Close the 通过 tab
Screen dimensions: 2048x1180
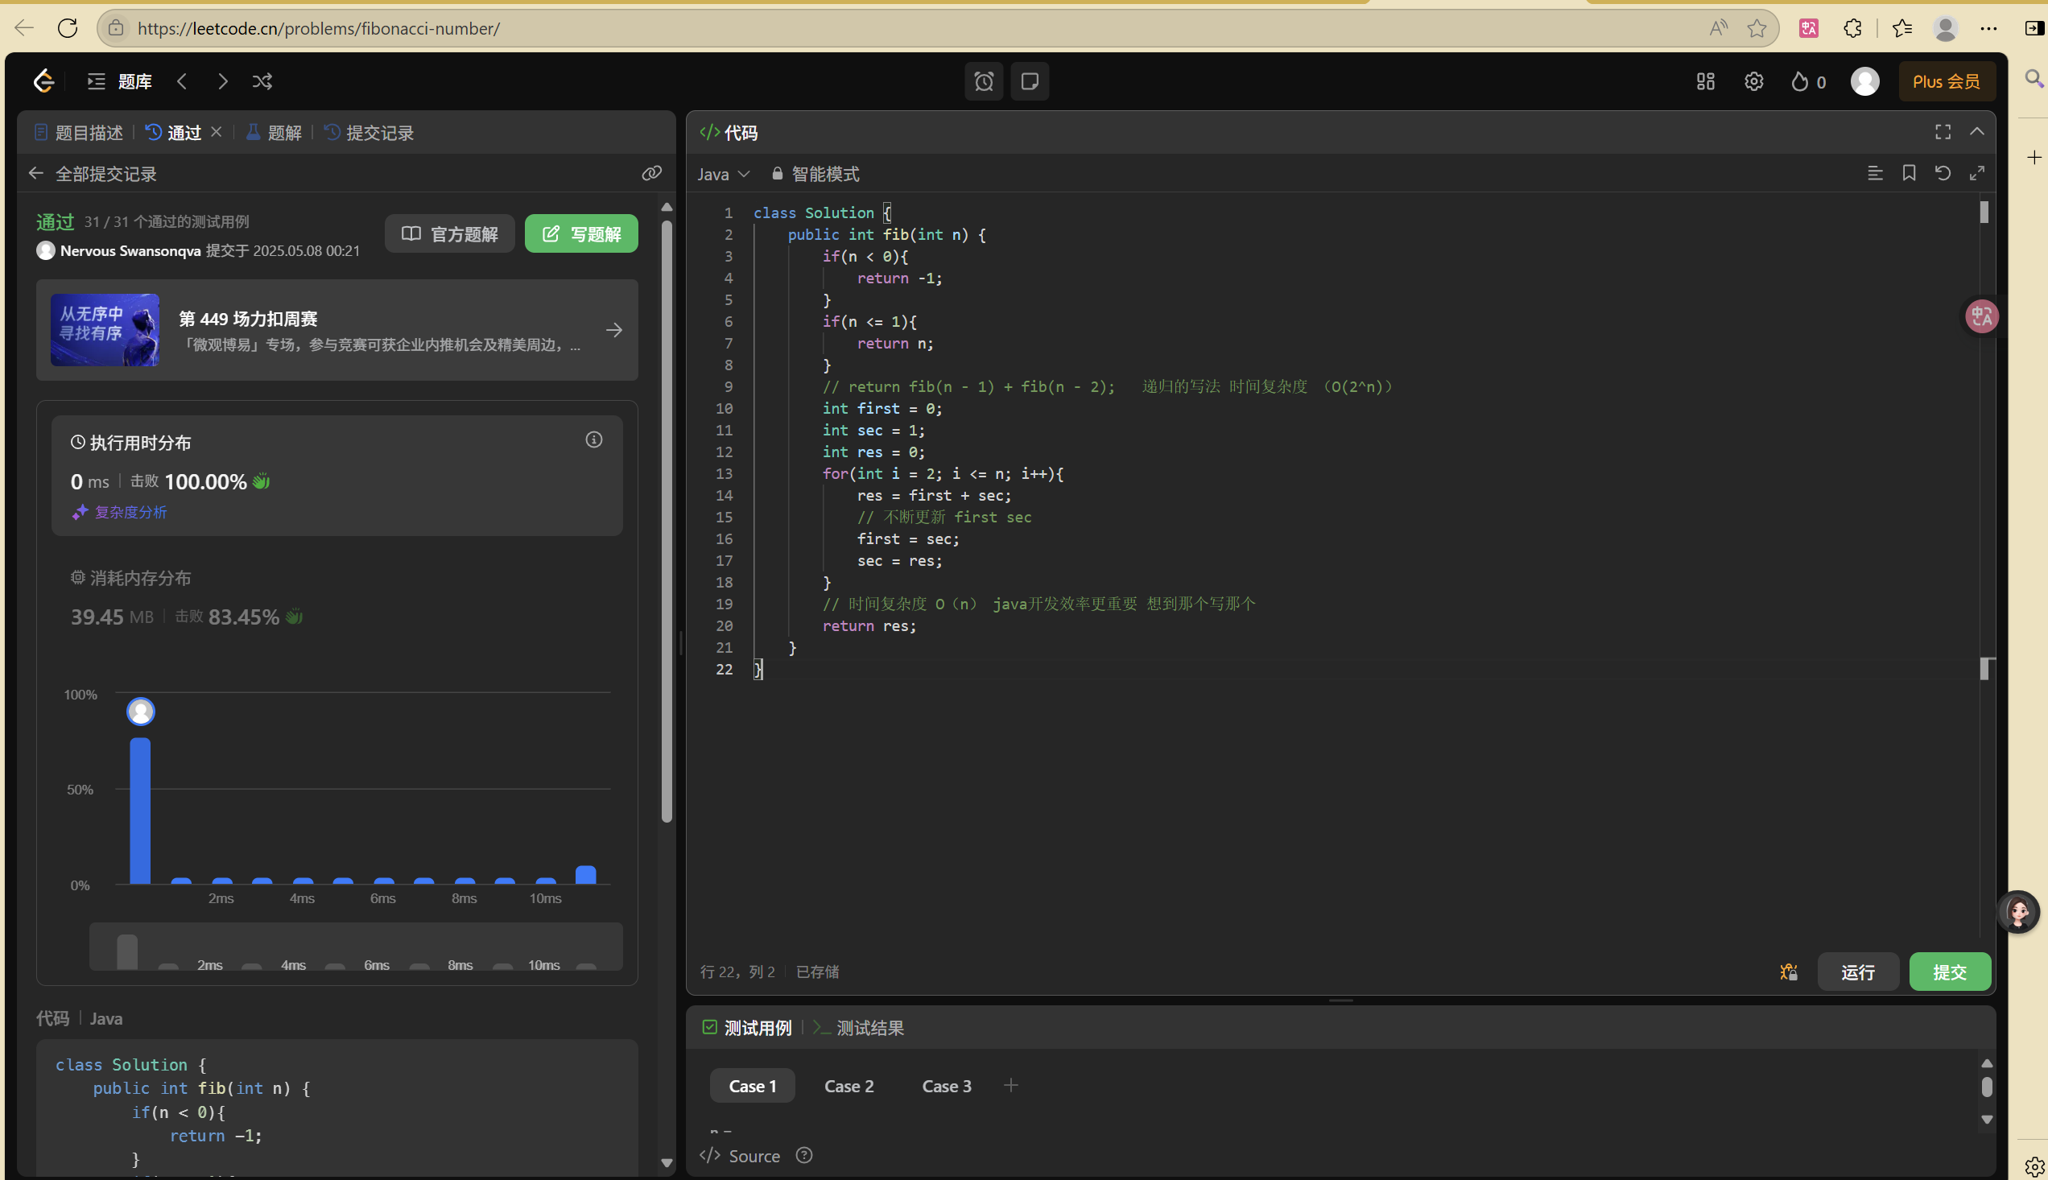coord(217,131)
